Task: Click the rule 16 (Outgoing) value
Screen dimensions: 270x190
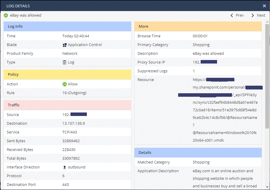Action: coord(74,93)
